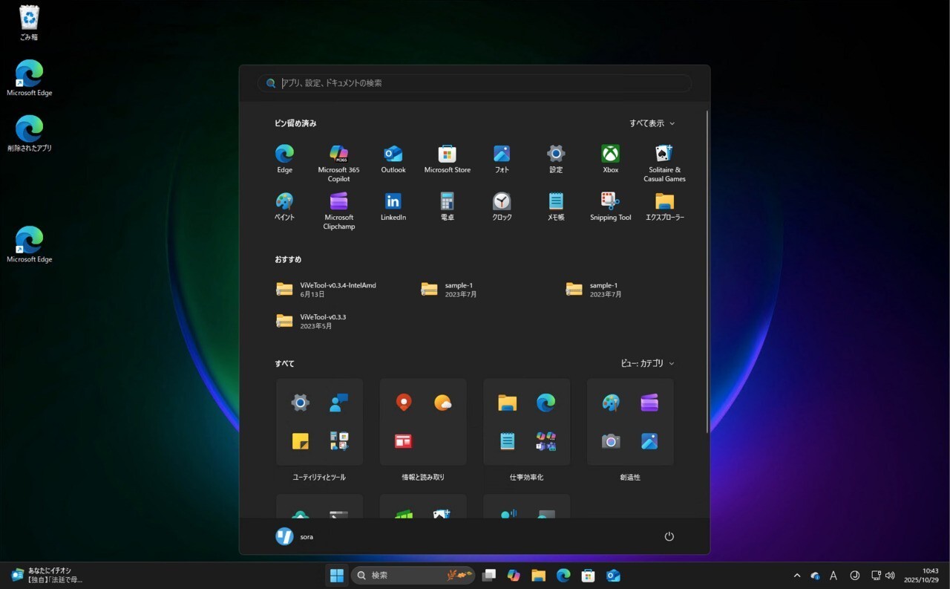The width and height of the screenshot is (950, 589).
Task: Open Microsoft 365 Copilot pinned app
Action: [338, 154]
